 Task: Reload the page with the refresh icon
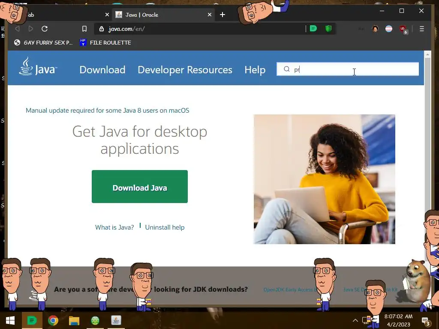pos(45,29)
